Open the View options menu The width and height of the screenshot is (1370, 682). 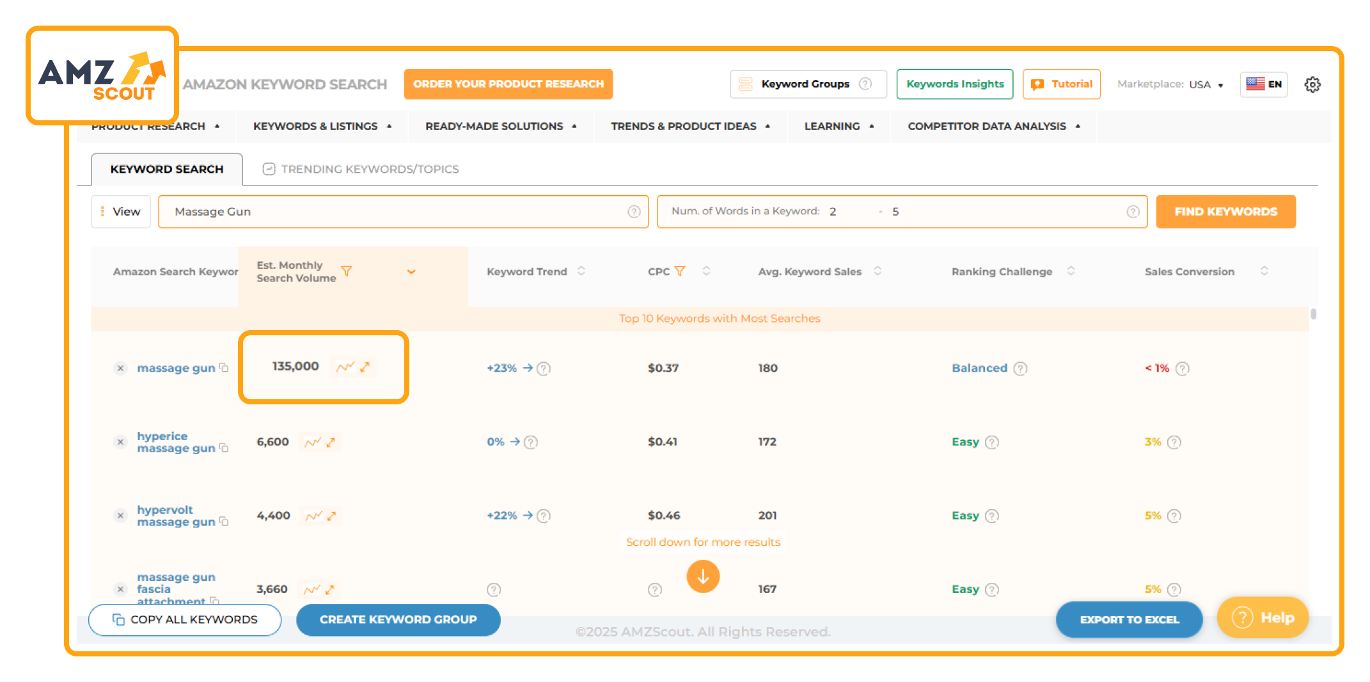(x=121, y=212)
